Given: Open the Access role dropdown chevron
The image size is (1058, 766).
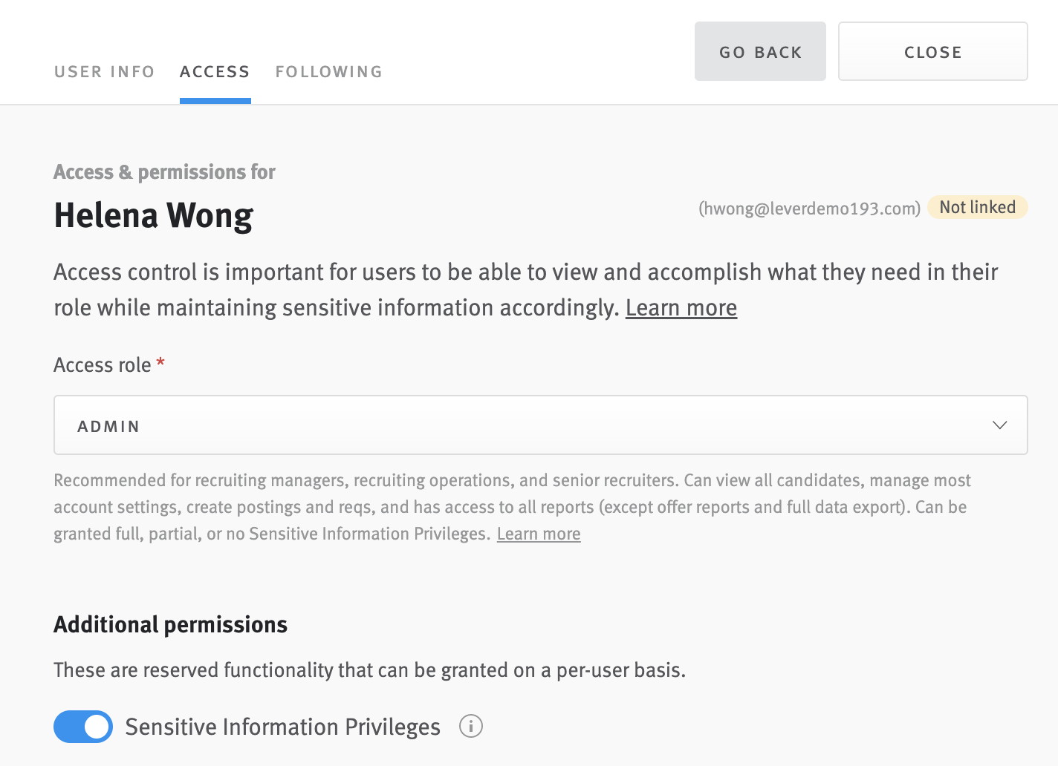Looking at the screenshot, I should click(x=1000, y=425).
